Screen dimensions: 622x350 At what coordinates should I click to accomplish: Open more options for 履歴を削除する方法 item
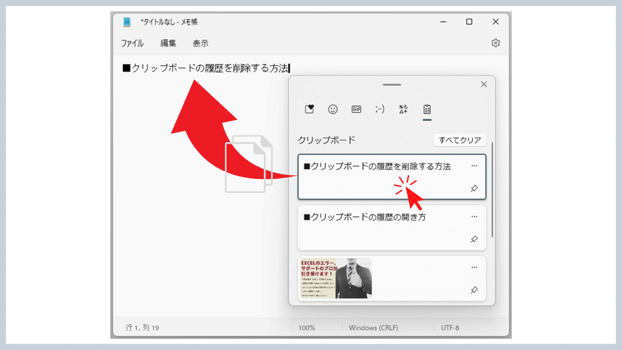point(474,166)
